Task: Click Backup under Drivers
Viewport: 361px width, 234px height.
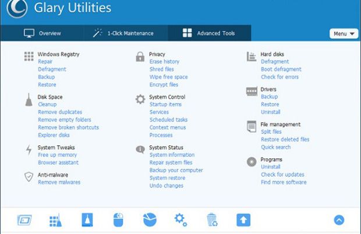Action: (270, 97)
